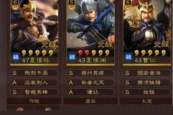Select the 固若金汤 skill slot
The image size is (173, 115).
(x=147, y=73)
